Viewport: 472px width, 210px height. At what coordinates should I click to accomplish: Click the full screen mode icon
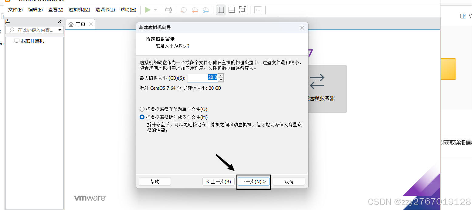click(243, 10)
